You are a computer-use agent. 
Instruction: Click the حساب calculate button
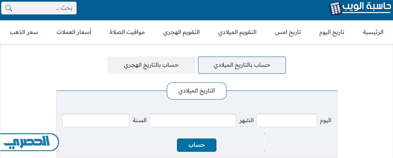pyautogui.click(x=196, y=145)
